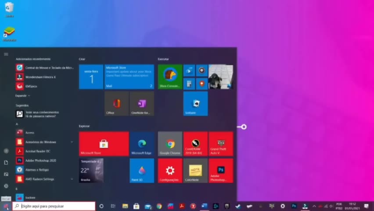Expand the recently added apps list

[23, 95]
